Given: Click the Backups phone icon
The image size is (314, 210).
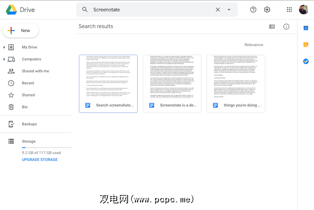Looking at the screenshot, I should tap(11, 124).
